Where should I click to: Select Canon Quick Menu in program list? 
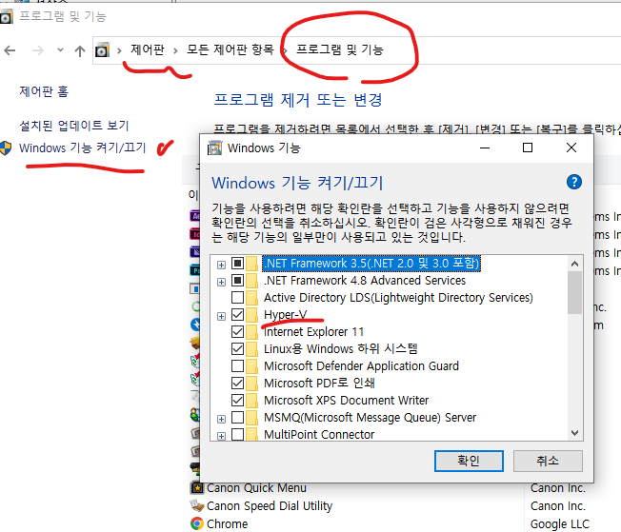(x=256, y=488)
